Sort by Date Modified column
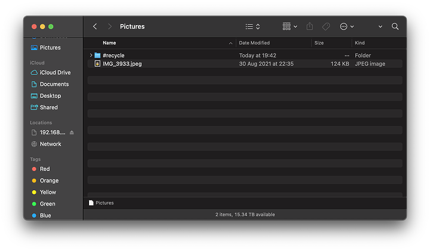Viewport: 430px width, 251px height. 254,43
